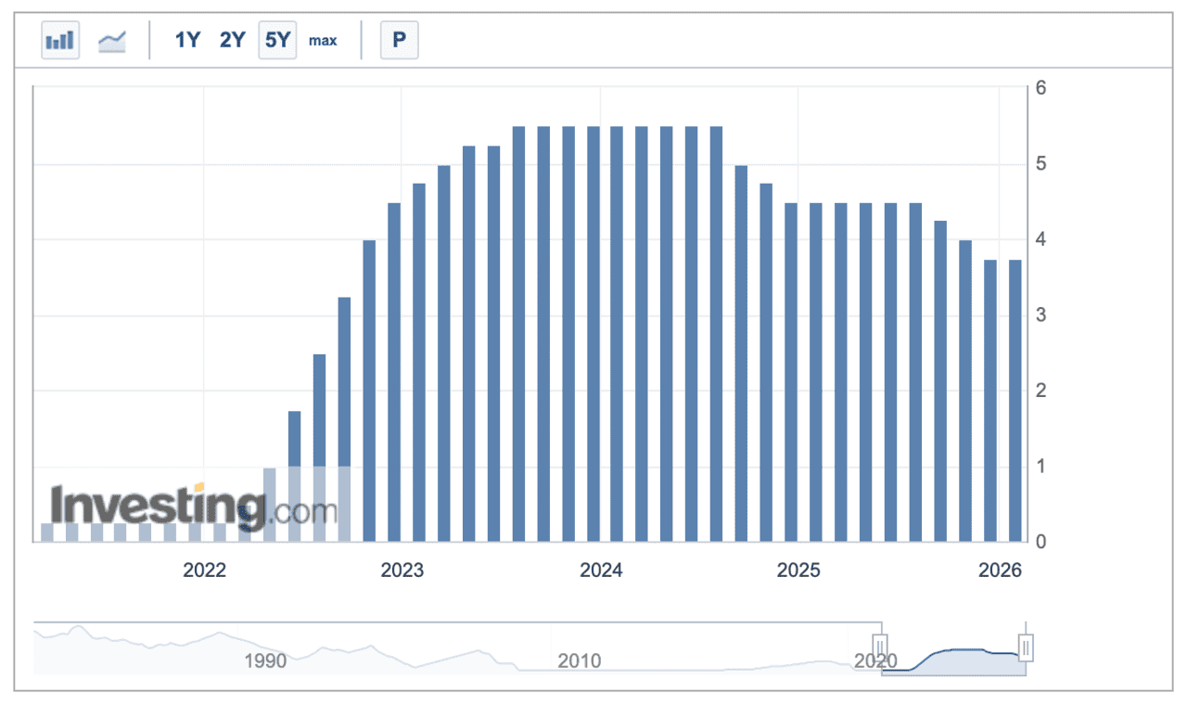Toggle the 5Y time range
The image size is (1187, 705).
pyautogui.click(x=277, y=40)
